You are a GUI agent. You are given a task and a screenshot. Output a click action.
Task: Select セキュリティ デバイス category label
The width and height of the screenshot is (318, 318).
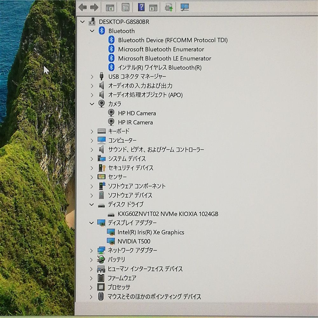131,168
